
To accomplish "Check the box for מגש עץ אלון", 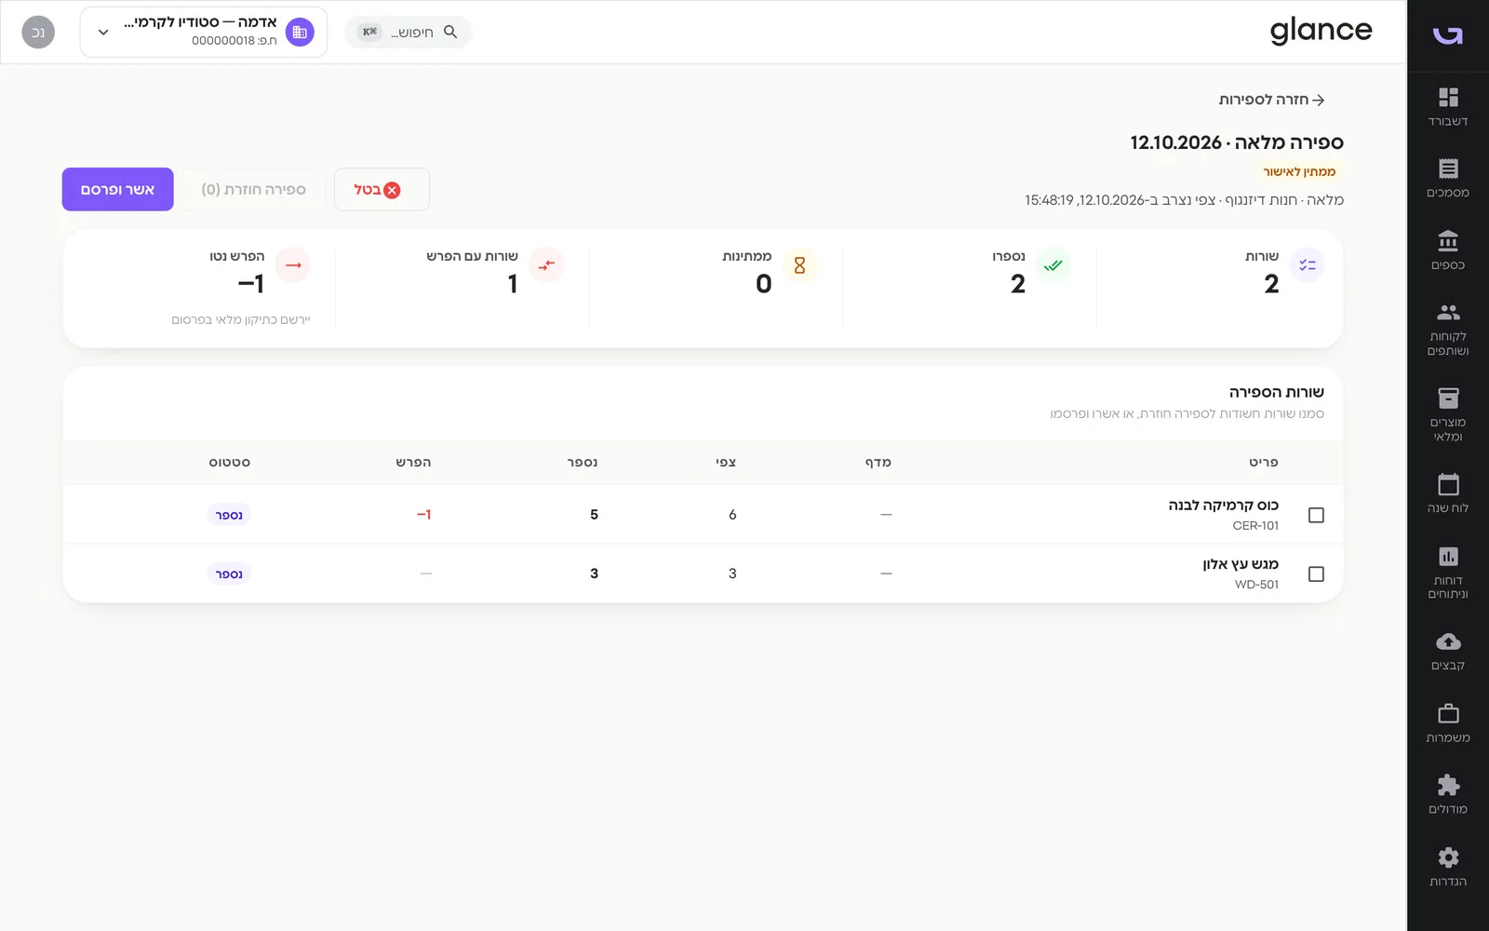I will pos(1316,573).
